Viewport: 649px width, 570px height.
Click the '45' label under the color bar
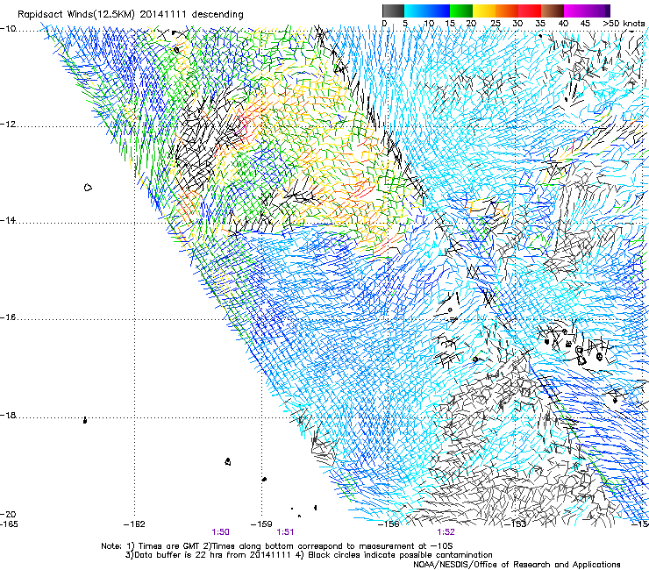(585, 24)
